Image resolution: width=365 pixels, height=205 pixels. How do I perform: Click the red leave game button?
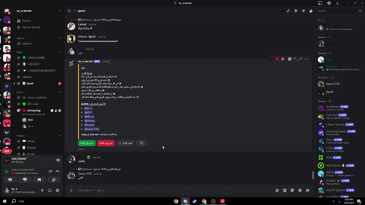(x=106, y=143)
